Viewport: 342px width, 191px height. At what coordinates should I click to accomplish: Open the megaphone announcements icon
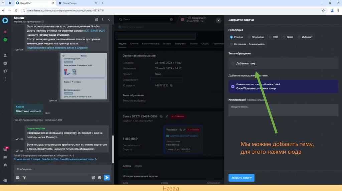pyautogui.click(x=5, y=71)
